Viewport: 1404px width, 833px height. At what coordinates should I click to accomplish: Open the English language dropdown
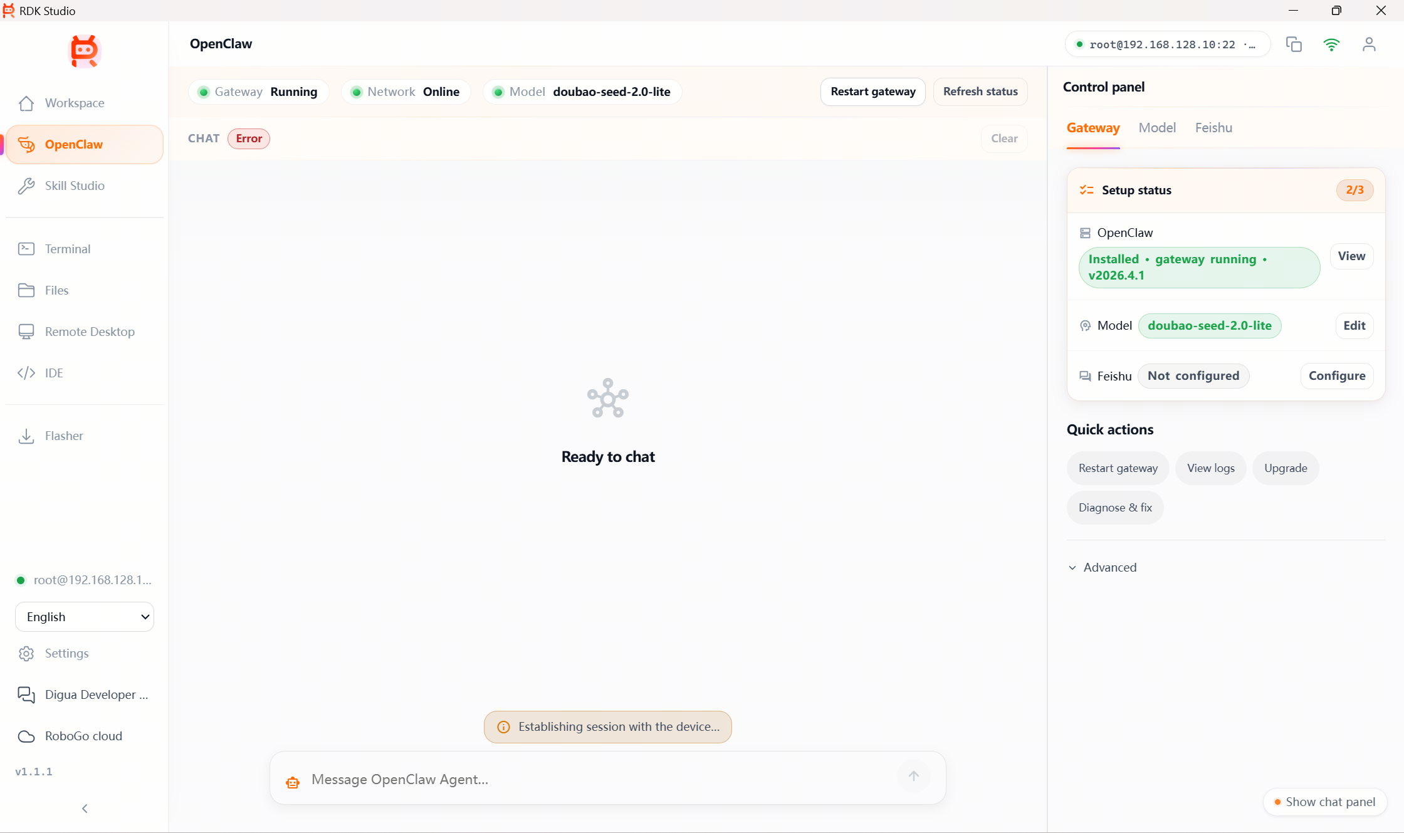(x=85, y=617)
